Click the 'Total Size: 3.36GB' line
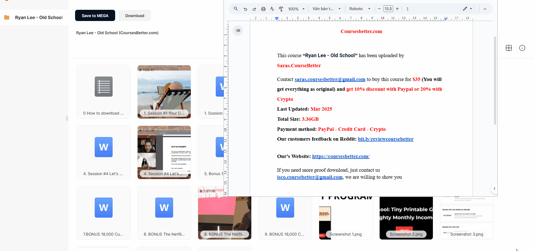The image size is (534, 251). [x=298, y=119]
